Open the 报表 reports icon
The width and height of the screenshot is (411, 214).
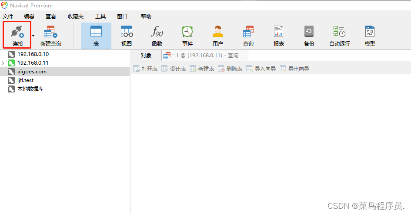tap(278, 31)
